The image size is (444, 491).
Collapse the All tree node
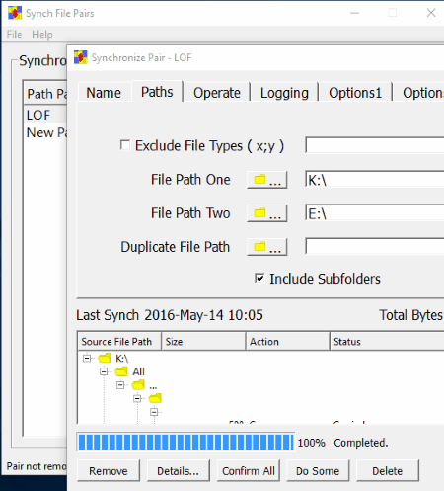(104, 371)
